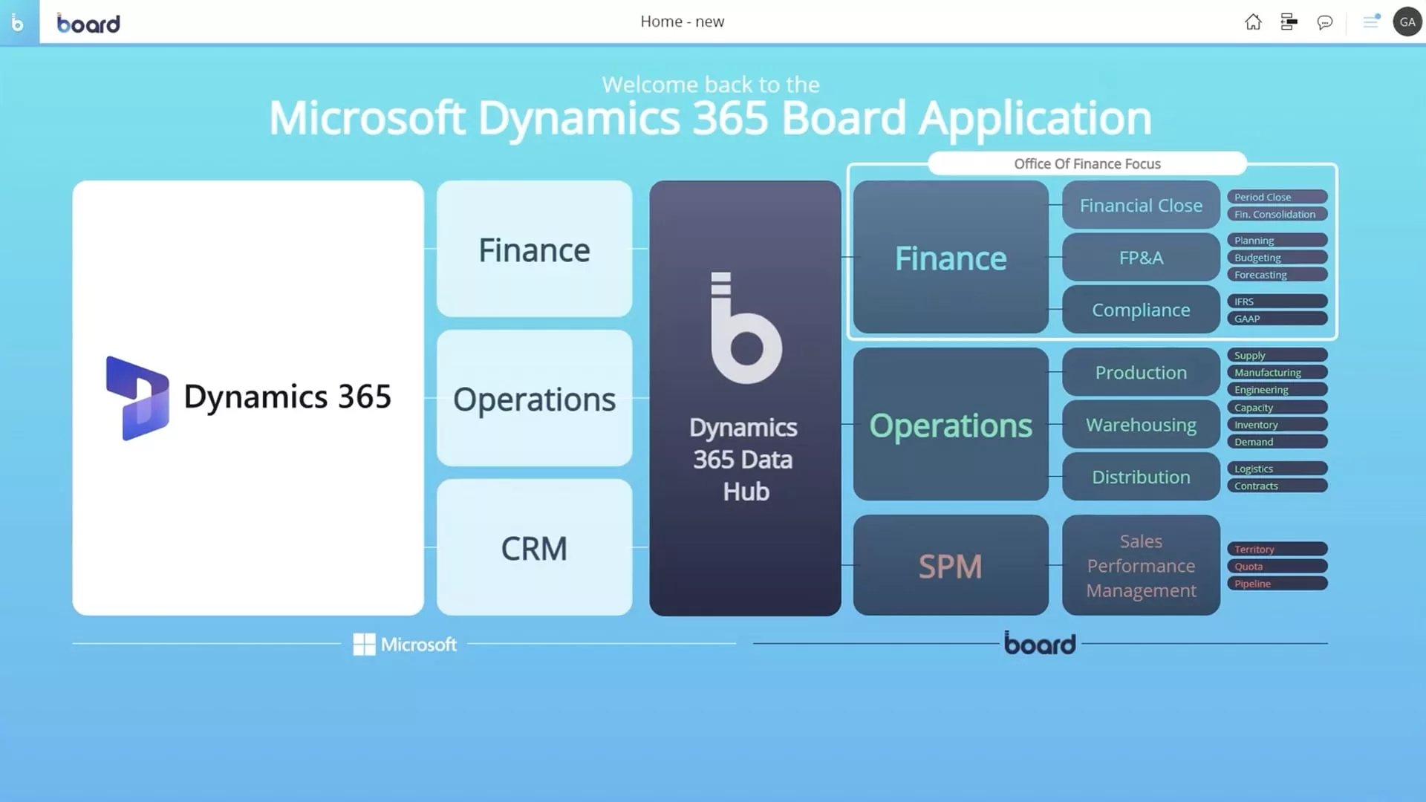Screen dimensions: 1426x802
Task: Open the menu with notification dot
Action: coord(1371,22)
